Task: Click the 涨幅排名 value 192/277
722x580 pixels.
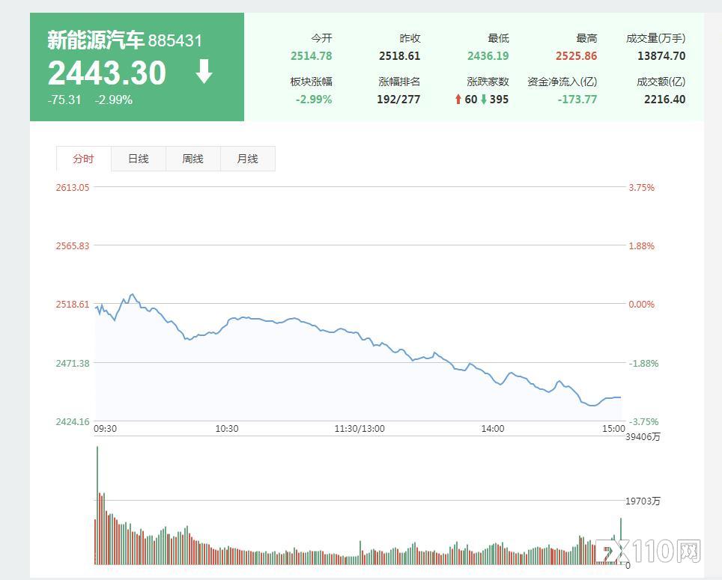Action: point(398,100)
